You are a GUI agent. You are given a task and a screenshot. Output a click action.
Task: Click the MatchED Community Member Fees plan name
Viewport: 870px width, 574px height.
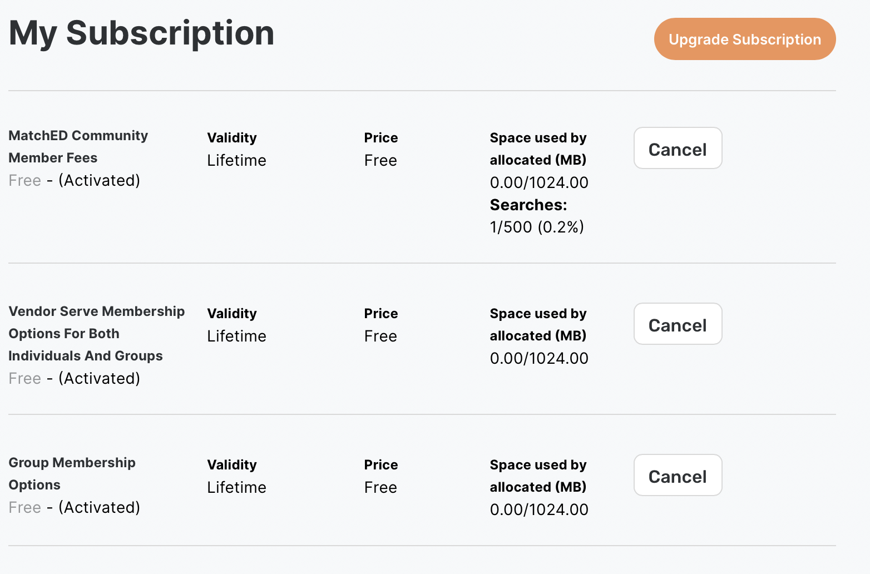[78, 147]
